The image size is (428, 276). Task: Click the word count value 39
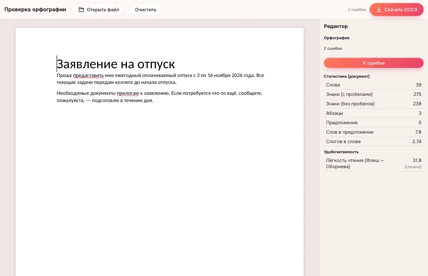pyautogui.click(x=419, y=85)
